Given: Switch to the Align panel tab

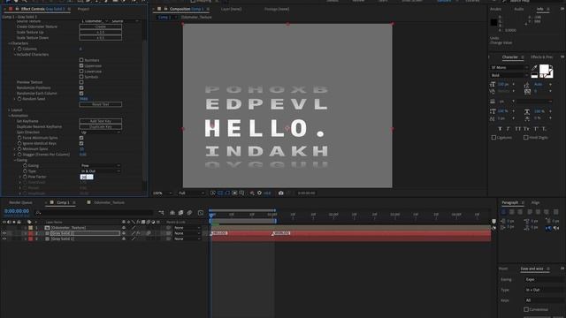Looking at the screenshot, I should point(535,202).
